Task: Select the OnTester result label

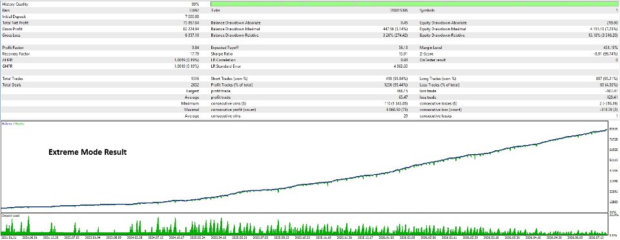Action: point(432,61)
